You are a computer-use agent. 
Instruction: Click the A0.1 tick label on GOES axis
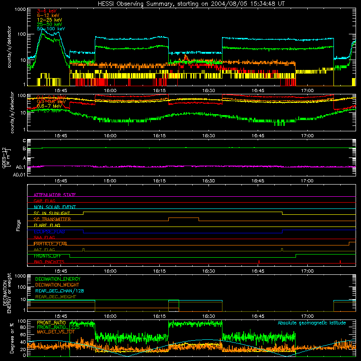point(21,167)
